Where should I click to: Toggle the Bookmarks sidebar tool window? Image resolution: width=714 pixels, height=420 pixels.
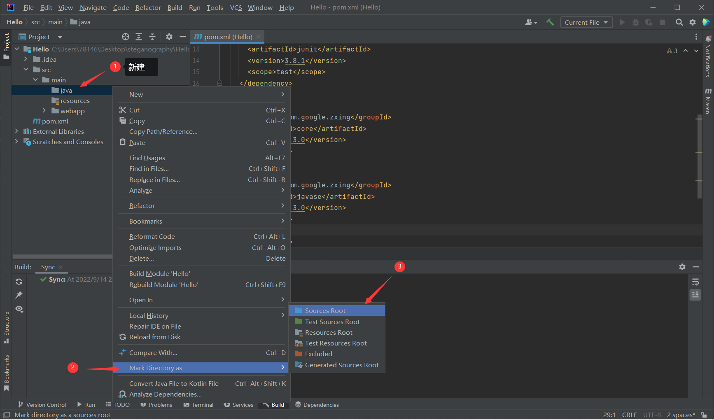click(x=6, y=373)
